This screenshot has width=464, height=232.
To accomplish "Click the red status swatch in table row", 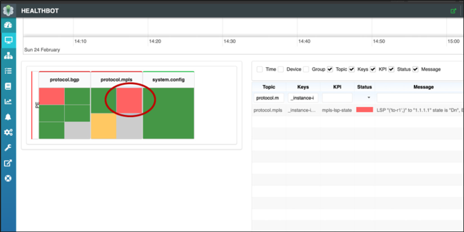I will point(364,110).
